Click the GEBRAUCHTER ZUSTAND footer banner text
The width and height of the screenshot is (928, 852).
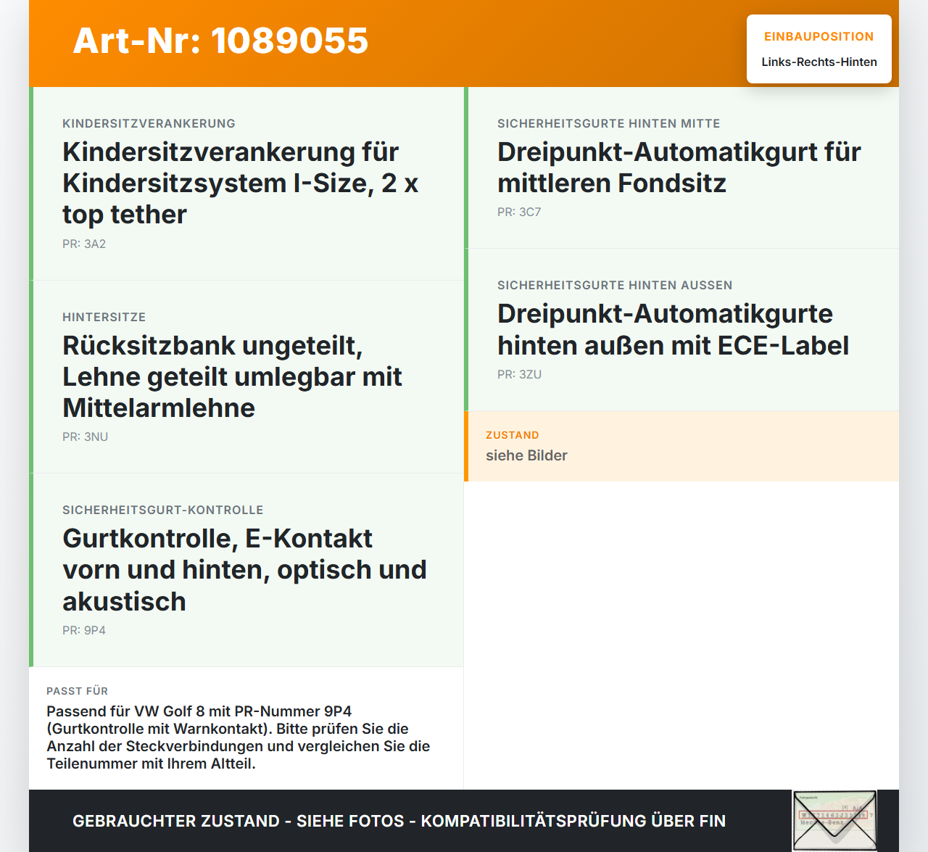[x=399, y=821]
